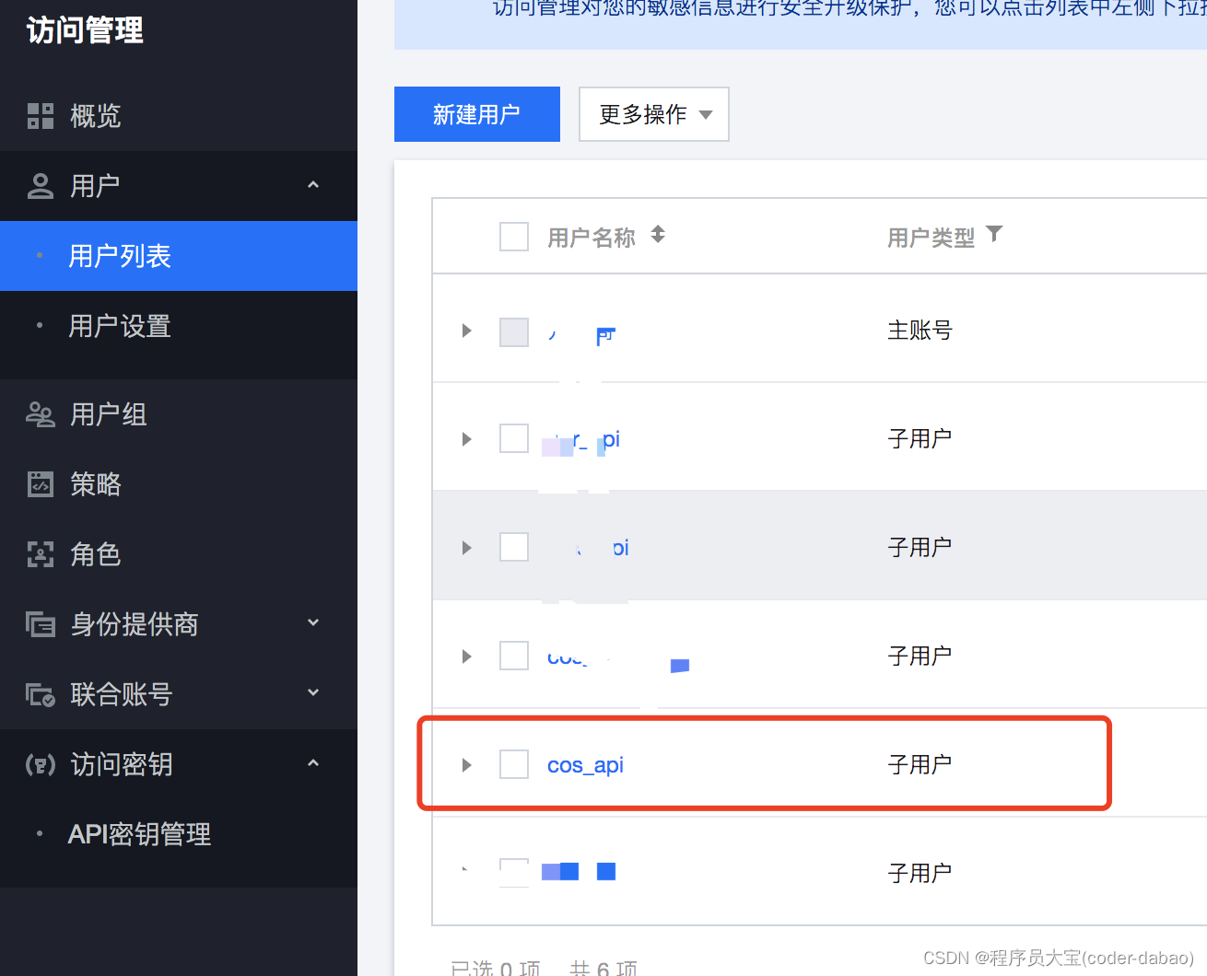Expand the cos_api user row details
The image size is (1207, 976).
[466, 764]
